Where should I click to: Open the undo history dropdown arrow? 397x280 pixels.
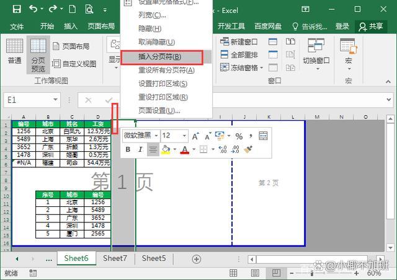tap(42, 9)
